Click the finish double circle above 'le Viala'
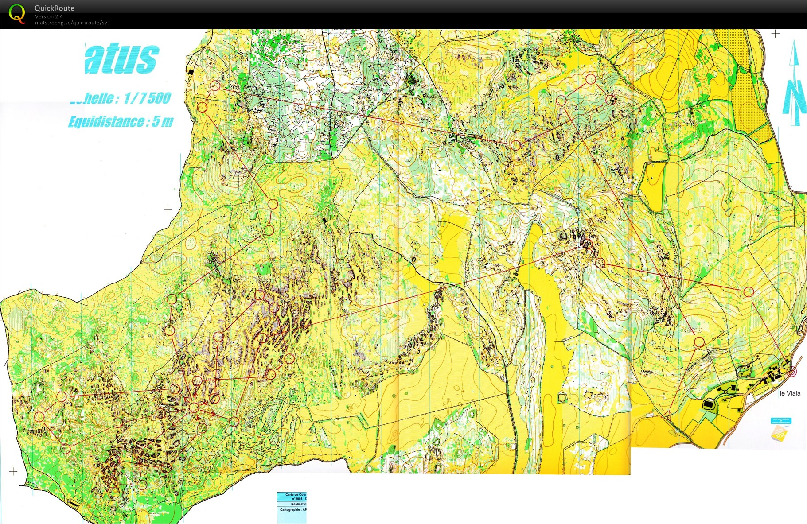Screen dimensions: 807x524 (x=792, y=372)
